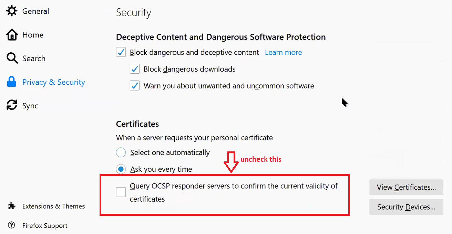This screenshot has height=234, width=452.
Task: Click the Sync refresh icon
Action: [x=11, y=105]
